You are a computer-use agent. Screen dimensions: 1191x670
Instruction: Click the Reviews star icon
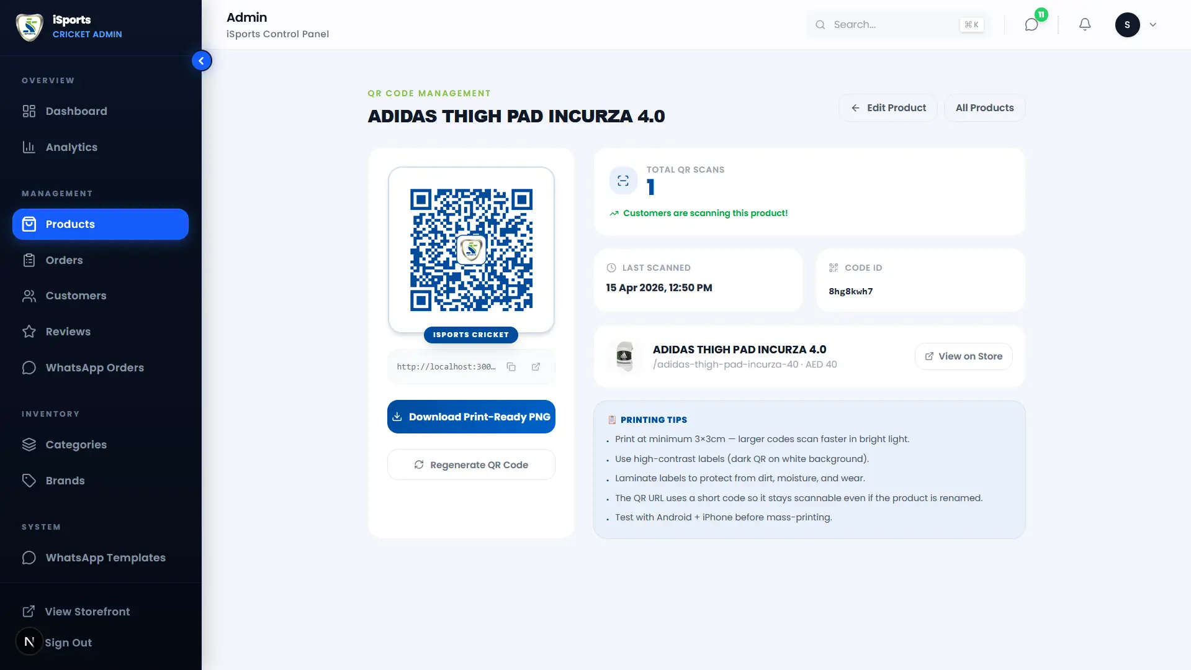29,332
